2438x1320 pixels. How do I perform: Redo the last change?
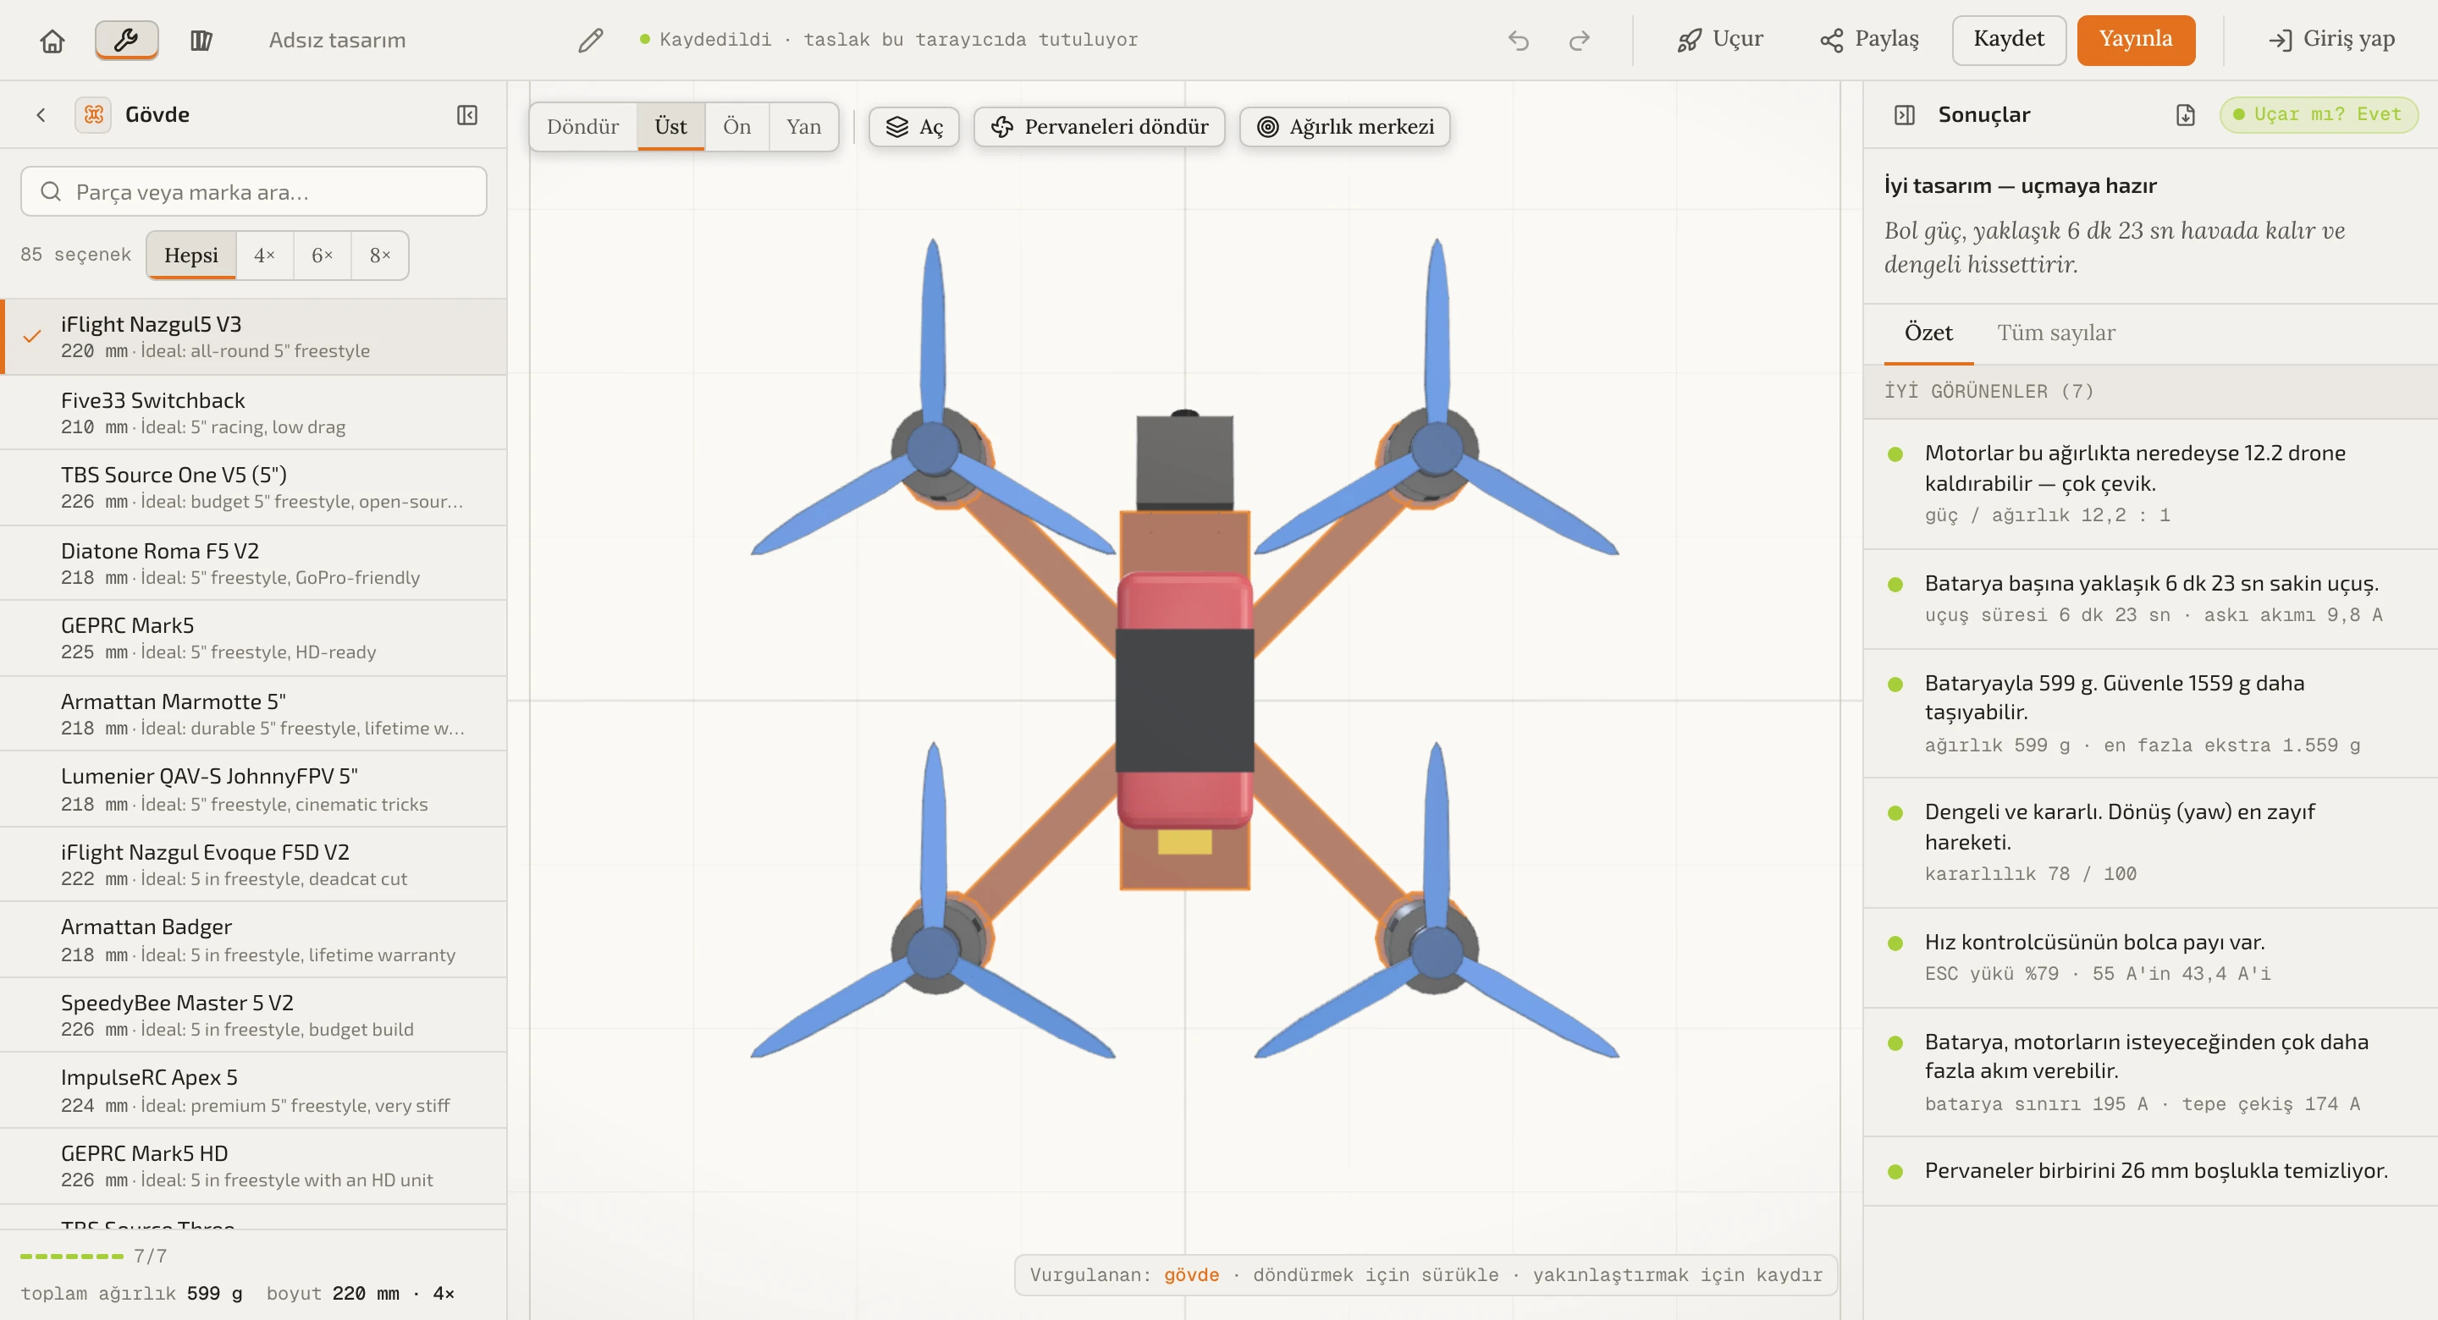[1579, 40]
